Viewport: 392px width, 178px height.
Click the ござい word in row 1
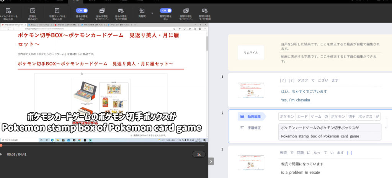(322, 80)
